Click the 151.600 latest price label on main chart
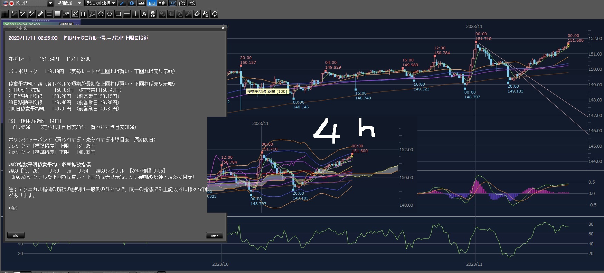Viewport: 604px width, 273px height. pos(575,40)
